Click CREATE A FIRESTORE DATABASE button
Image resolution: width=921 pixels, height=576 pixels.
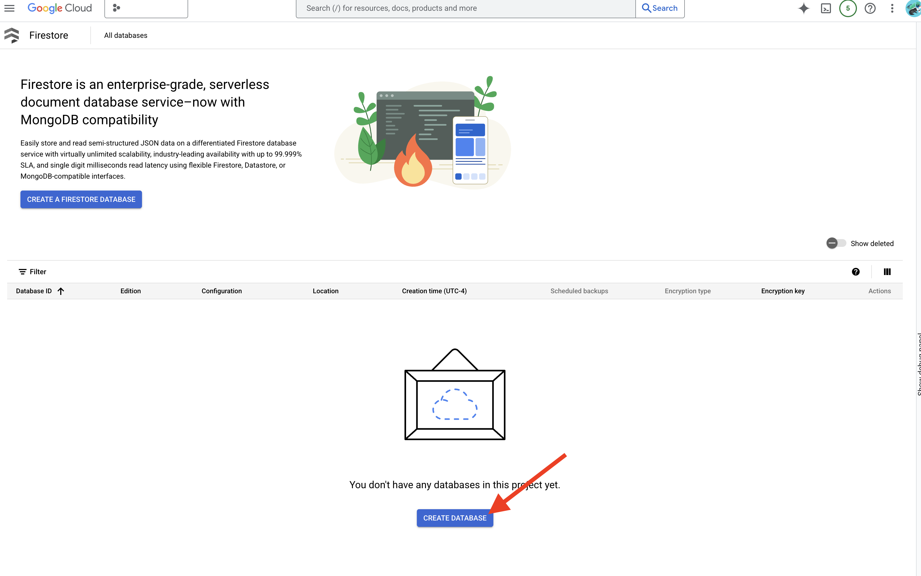[81, 199]
